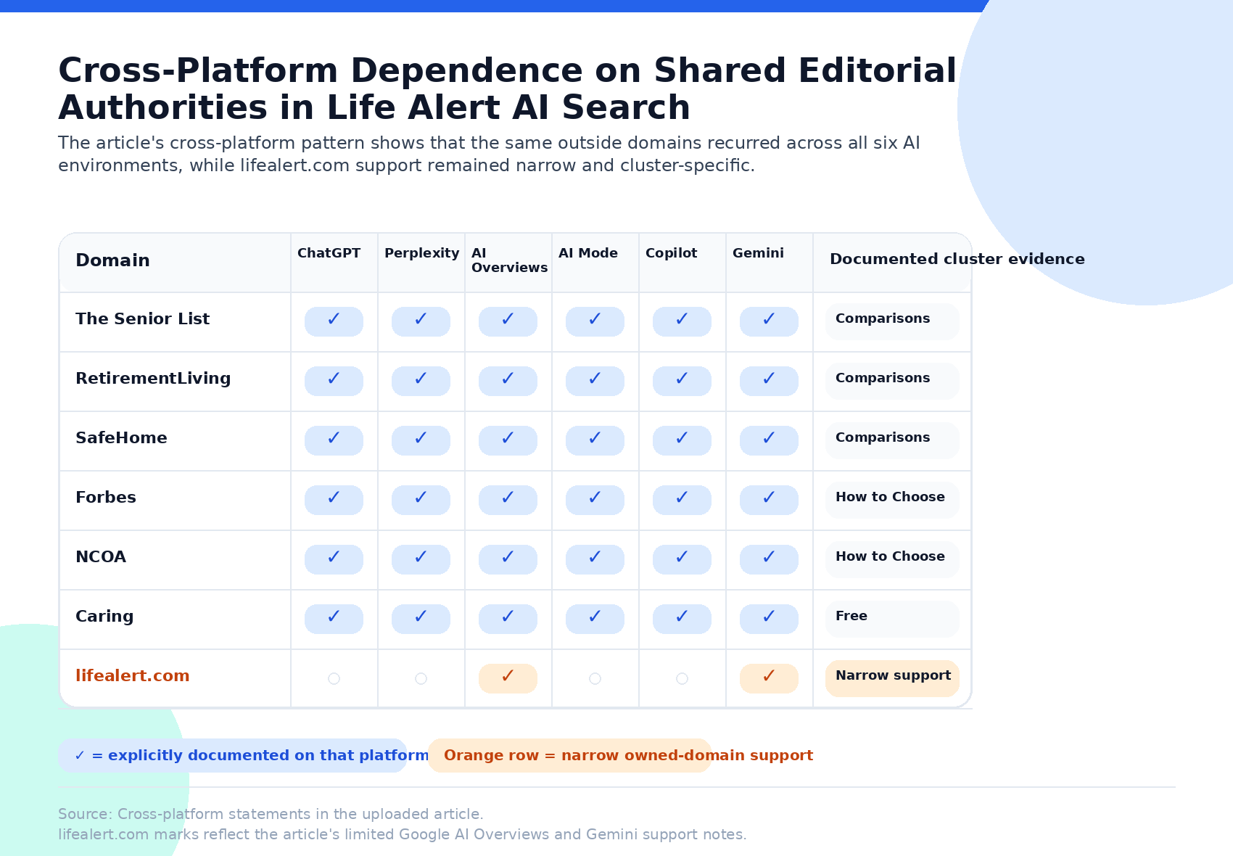1233x856 pixels.
Task: Click NCOA AI Mode checkmark
Action: click(x=595, y=559)
